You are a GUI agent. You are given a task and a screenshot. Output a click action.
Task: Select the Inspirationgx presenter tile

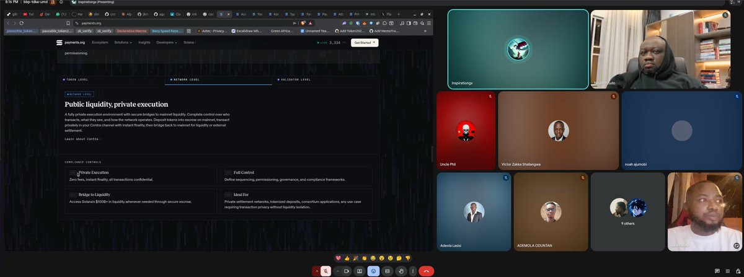[x=518, y=49]
